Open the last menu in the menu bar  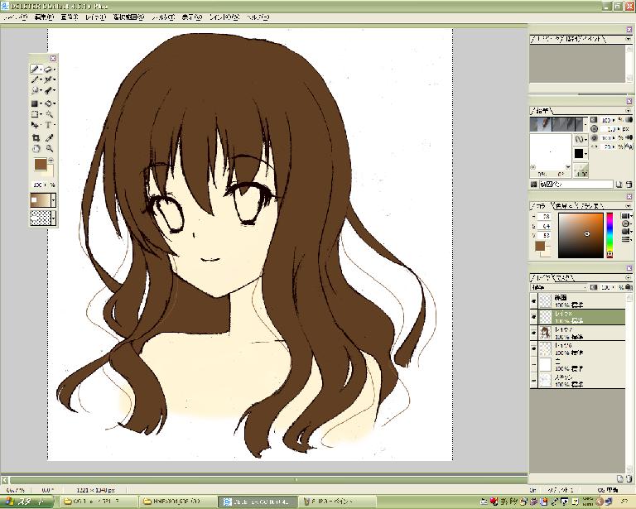click(258, 17)
